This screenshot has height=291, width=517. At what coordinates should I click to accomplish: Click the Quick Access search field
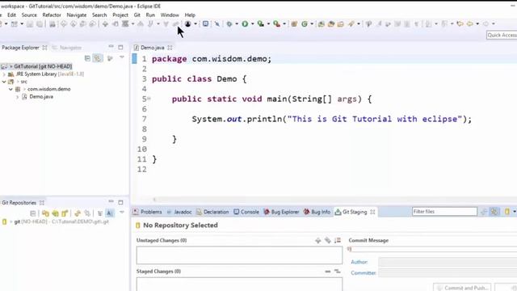click(502, 35)
